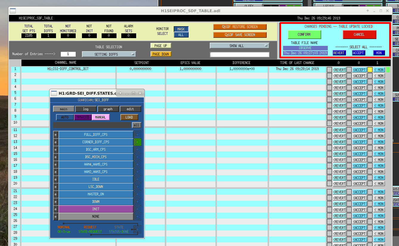Click the empty filter field under SHOW ALL
This screenshot has height=246, width=399.
point(239,55)
